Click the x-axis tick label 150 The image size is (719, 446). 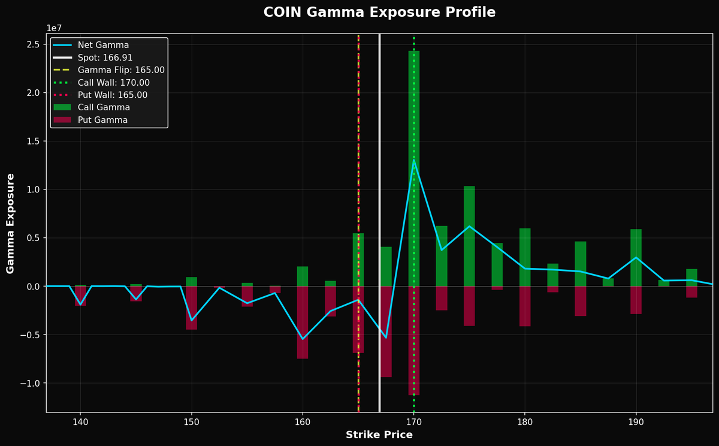coord(192,422)
